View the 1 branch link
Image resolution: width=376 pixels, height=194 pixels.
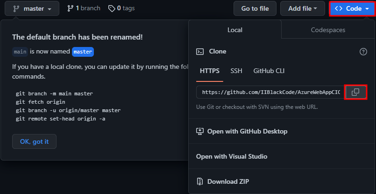point(84,8)
